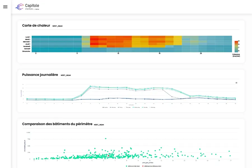
Task: Click the heatmap Puissance color scale bar
Action: [237, 46]
